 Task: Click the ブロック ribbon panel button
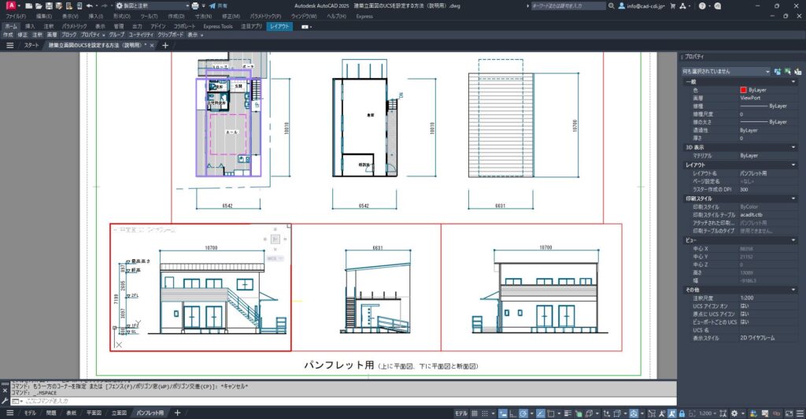coord(68,35)
